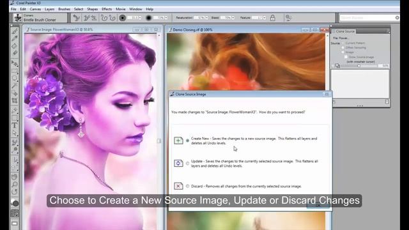Select the Text tool
This screenshot has height=230, width=409.
(x=15, y=125)
